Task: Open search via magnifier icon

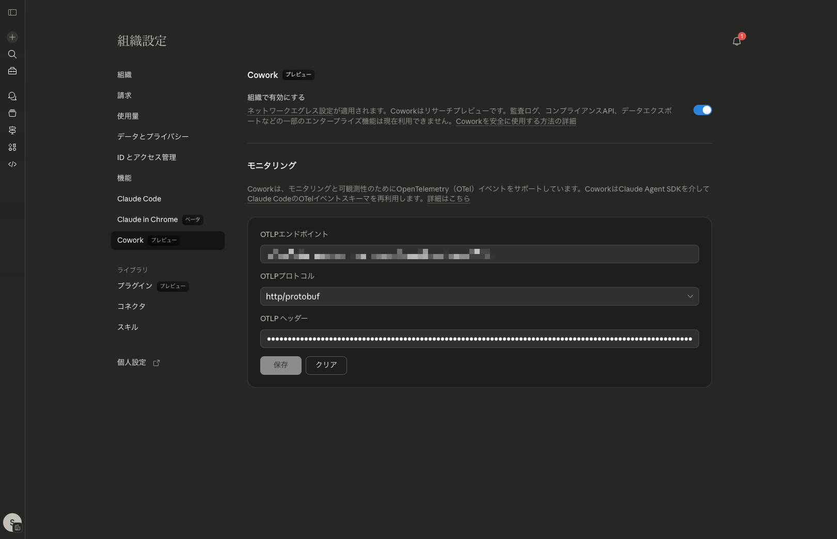Action: [x=12, y=54]
